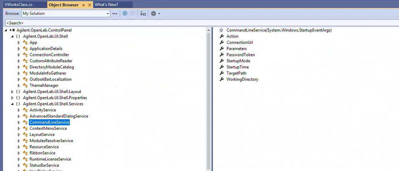The width and height of the screenshot is (399, 171).
Task: Click the DirectoryModuleCatalog class icon
Action: (25, 67)
